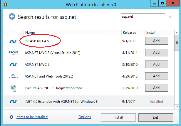Select the ASP.NET MVC 2 entry
The width and height of the screenshot is (181, 126).
[x=37, y=64]
